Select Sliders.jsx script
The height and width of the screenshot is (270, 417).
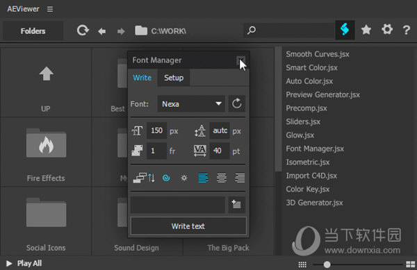[x=303, y=122]
